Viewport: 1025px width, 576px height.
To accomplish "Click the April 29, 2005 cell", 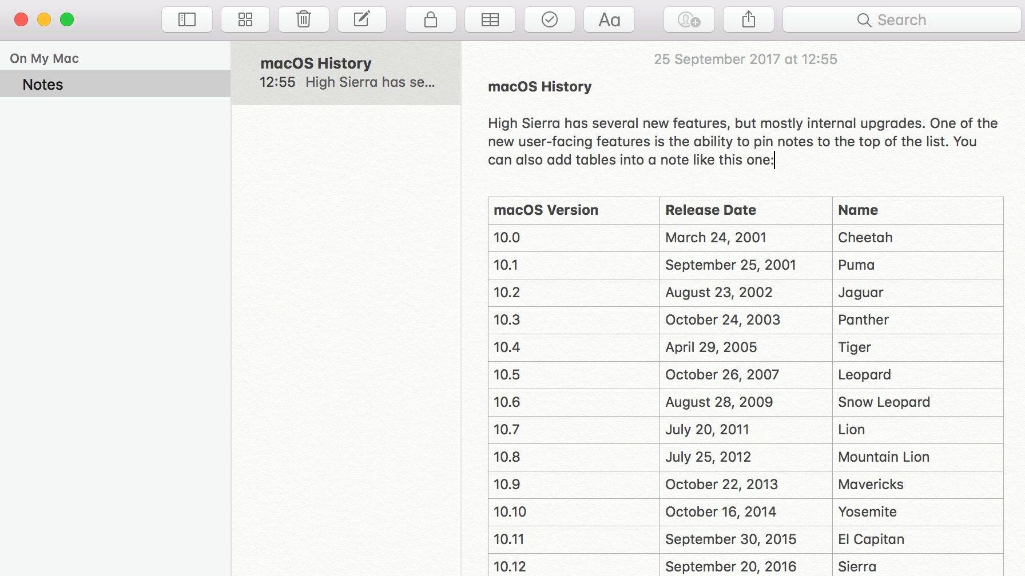I will point(746,347).
